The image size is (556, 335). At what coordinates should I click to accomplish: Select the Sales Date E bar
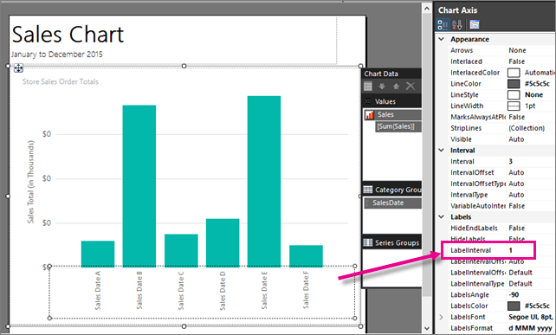(x=264, y=181)
